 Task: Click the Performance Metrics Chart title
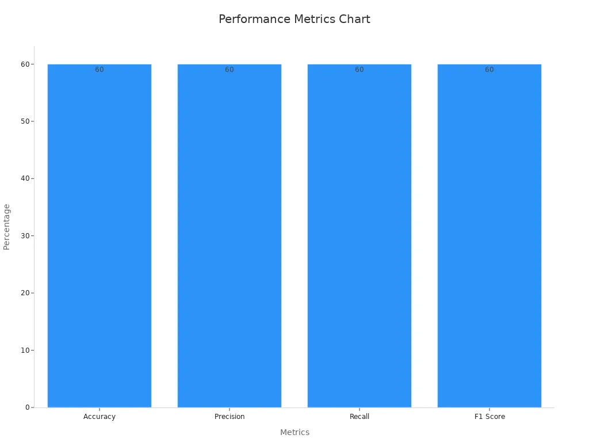pyautogui.click(x=294, y=19)
